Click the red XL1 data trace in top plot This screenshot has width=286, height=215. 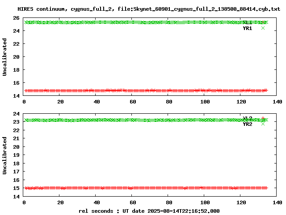click(x=146, y=90)
